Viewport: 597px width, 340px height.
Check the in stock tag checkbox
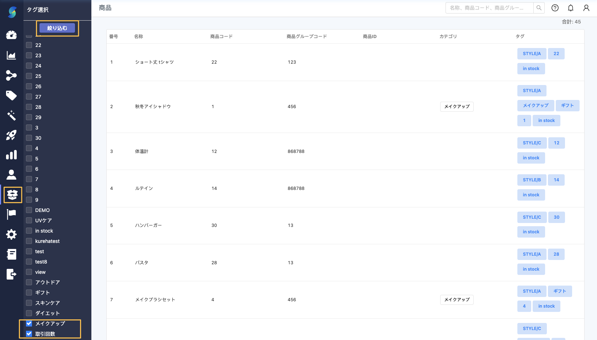click(29, 230)
